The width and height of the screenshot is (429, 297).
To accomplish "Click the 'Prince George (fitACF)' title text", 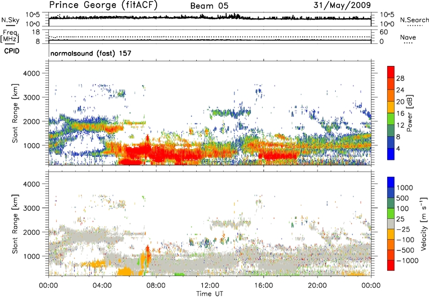I will (103, 5).
